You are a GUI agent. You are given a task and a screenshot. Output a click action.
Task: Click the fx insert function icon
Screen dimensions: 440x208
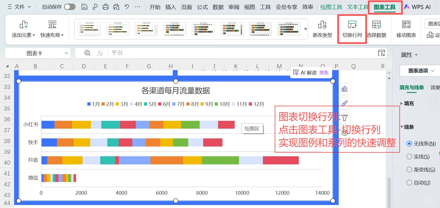tap(100, 53)
